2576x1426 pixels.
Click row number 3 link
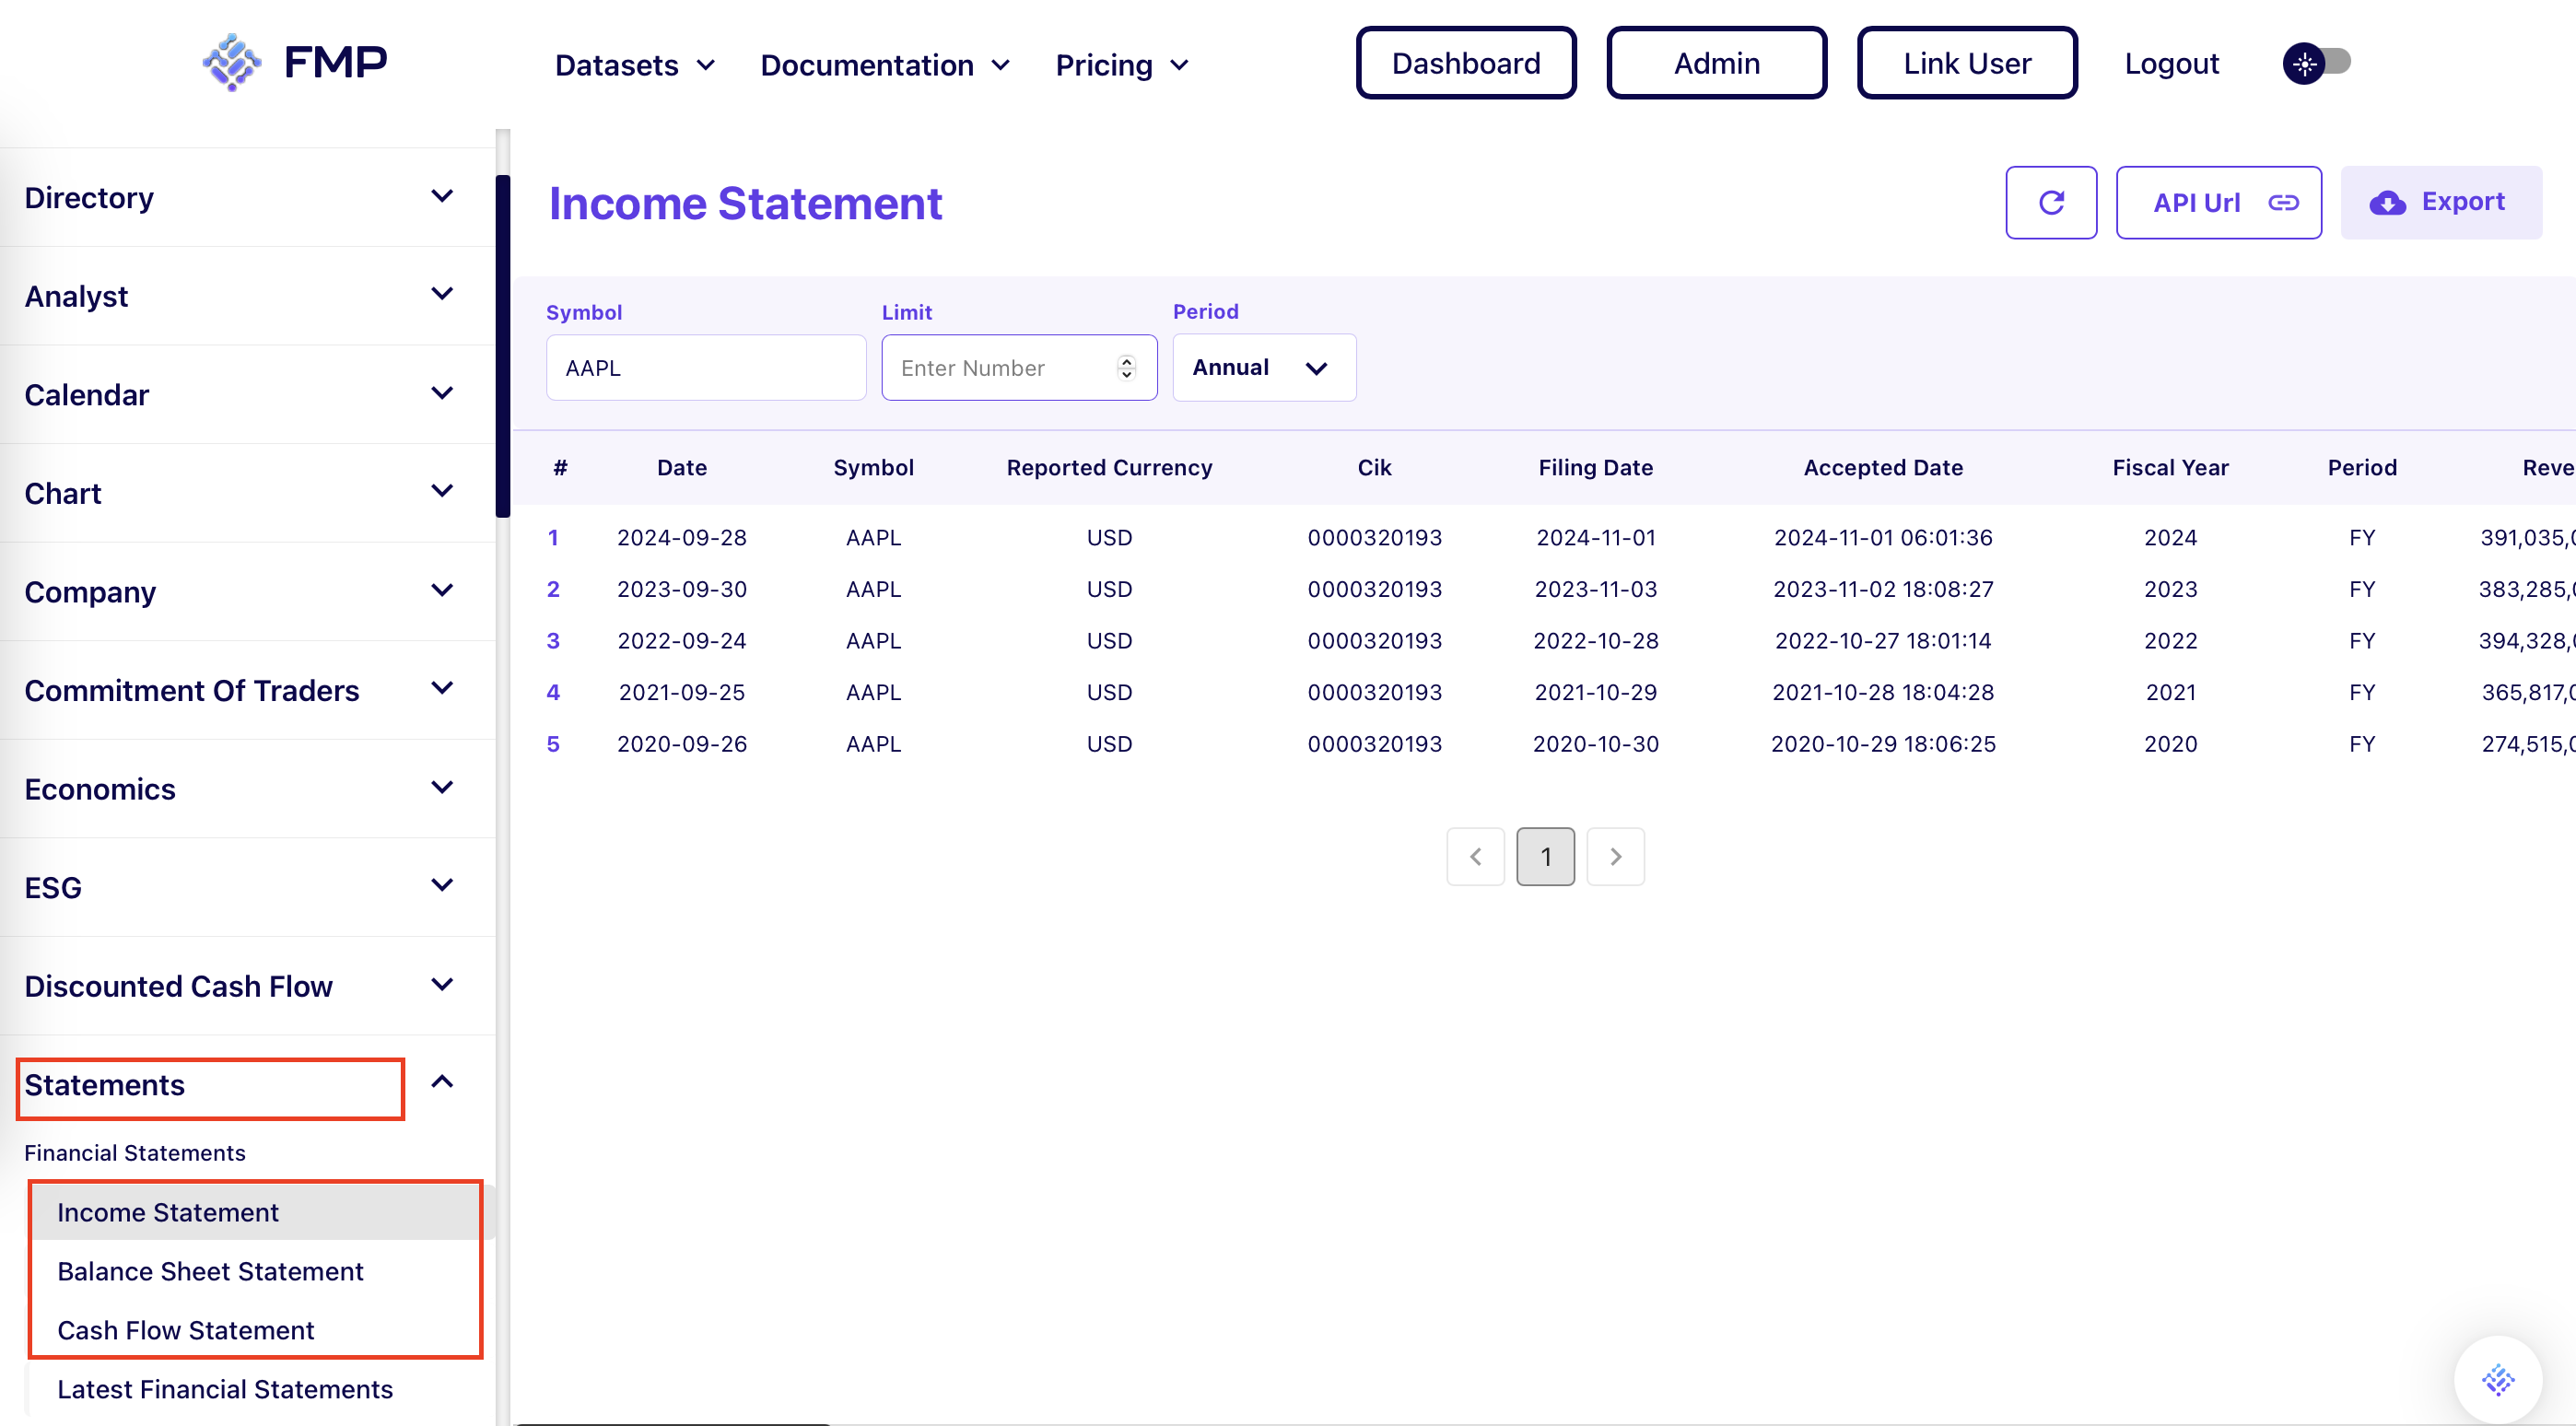click(x=553, y=641)
